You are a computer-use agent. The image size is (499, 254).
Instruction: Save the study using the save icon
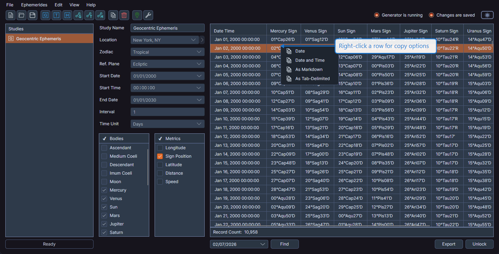point(32,15)
